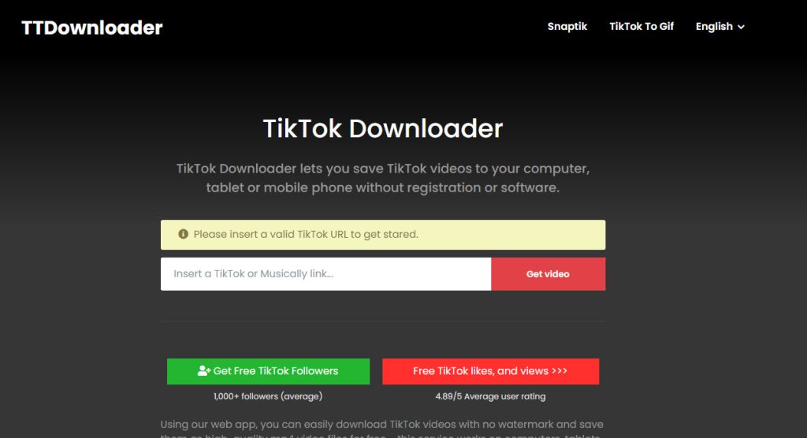Viewport: 807px width, 438px height.
Task: Click the triple arrows on likes button
Action: point(560,370)
